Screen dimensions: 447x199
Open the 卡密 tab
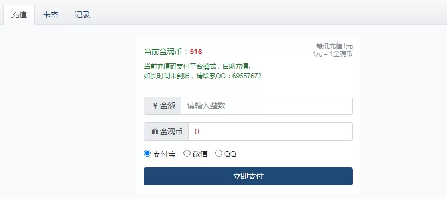(x=51, y=15)
